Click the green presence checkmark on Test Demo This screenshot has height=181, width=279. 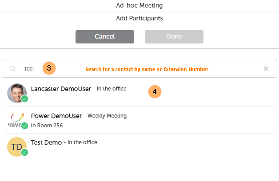click(24, 153)
